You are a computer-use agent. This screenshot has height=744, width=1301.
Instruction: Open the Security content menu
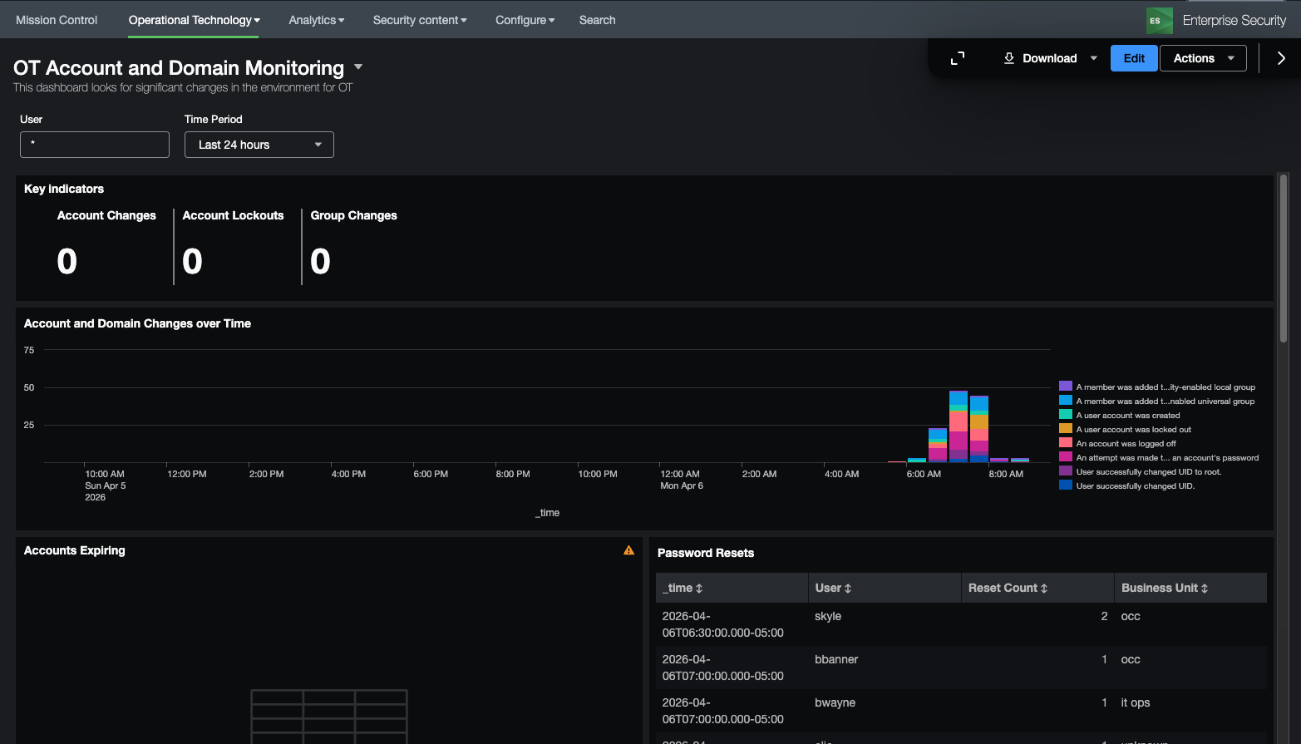click(420, 20)
